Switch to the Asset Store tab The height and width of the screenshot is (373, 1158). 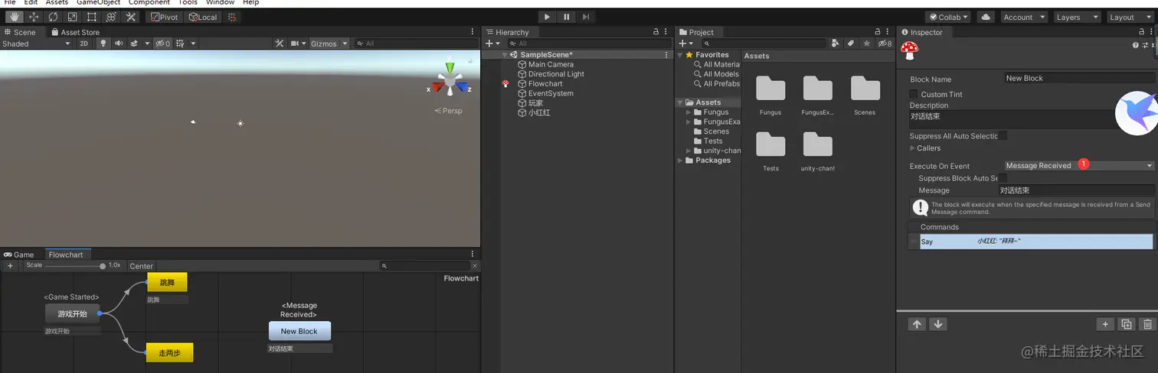(x=75, y=32)
